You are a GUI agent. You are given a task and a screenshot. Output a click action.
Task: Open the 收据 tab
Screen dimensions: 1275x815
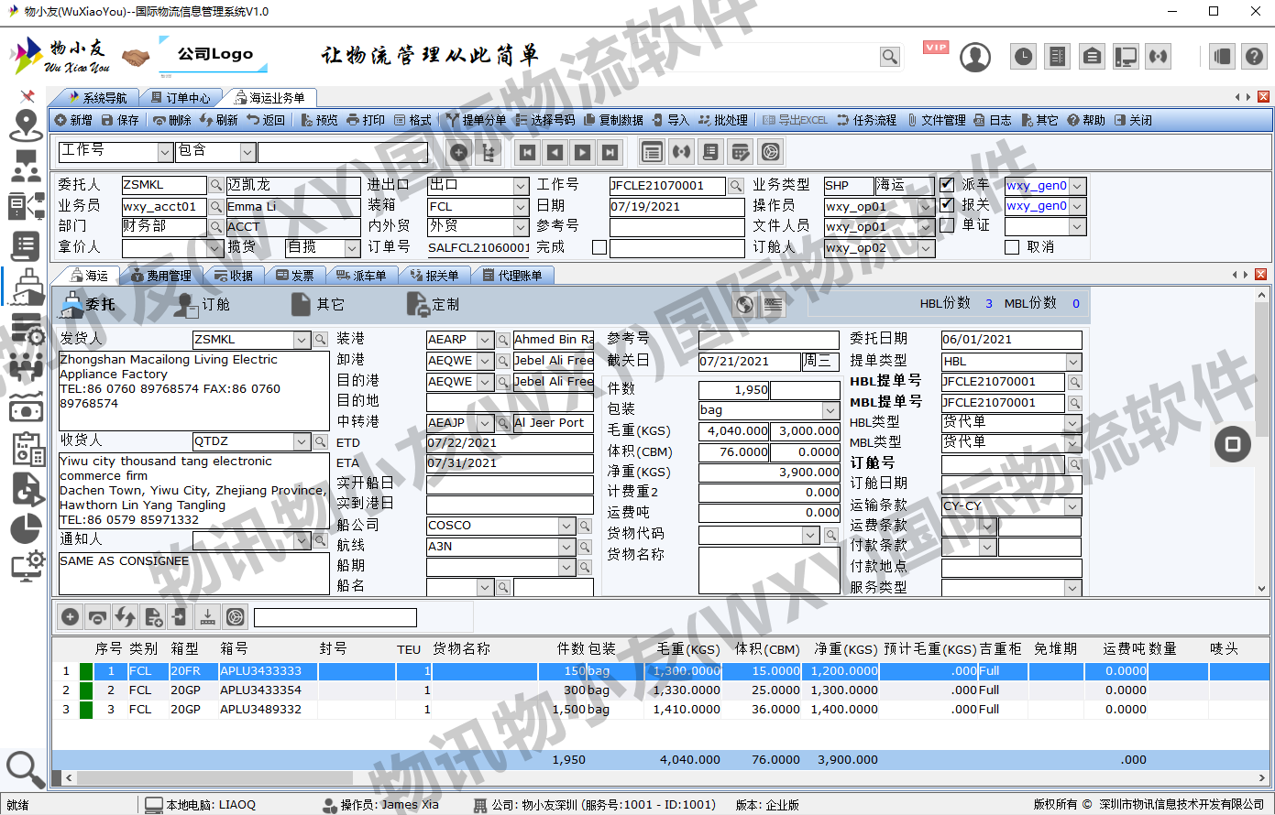[x=233, y=276]
